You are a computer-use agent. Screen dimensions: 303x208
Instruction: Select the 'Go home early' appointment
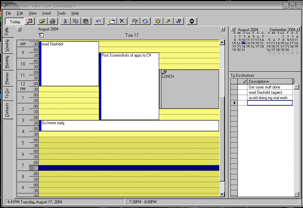(x=129, y=125)
